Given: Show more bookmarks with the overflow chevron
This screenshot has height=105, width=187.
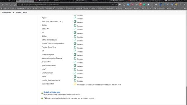Looking at the screenshot, I should [x=185, y=8].
